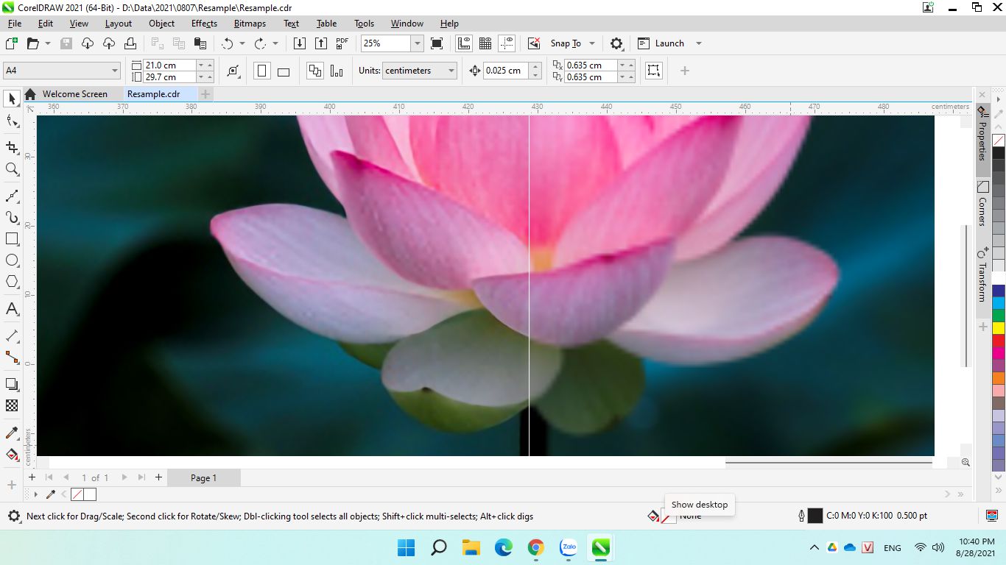Choose the Text tool

click(x=12, y=309)
